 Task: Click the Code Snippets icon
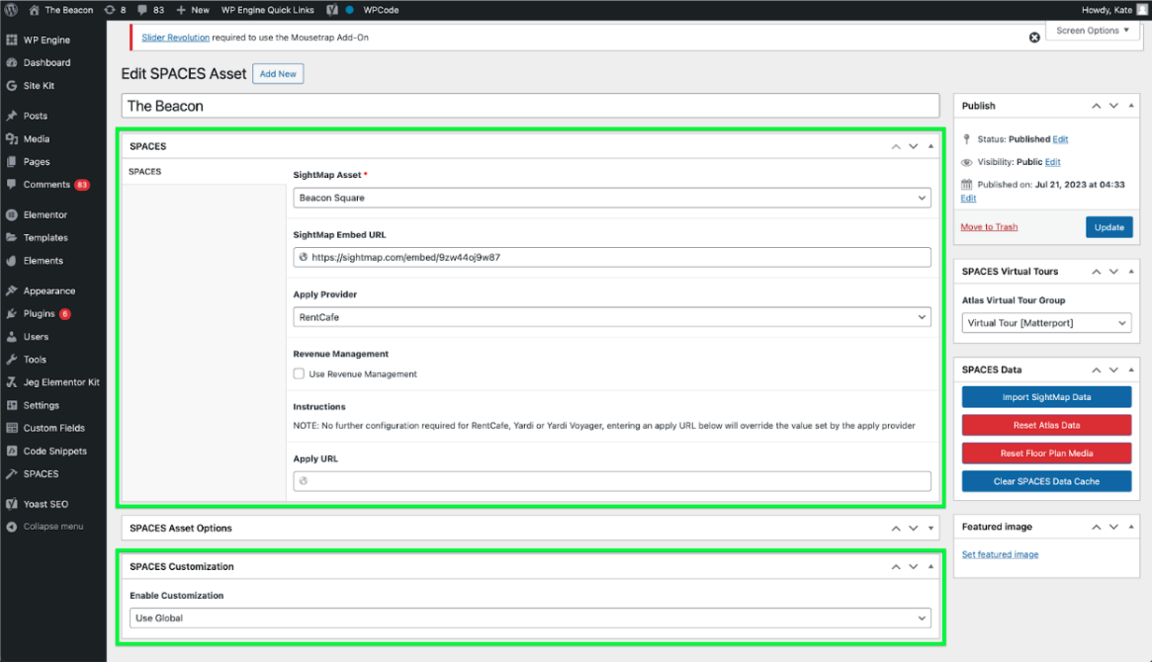pyautogui.click(x=12, y=451)
